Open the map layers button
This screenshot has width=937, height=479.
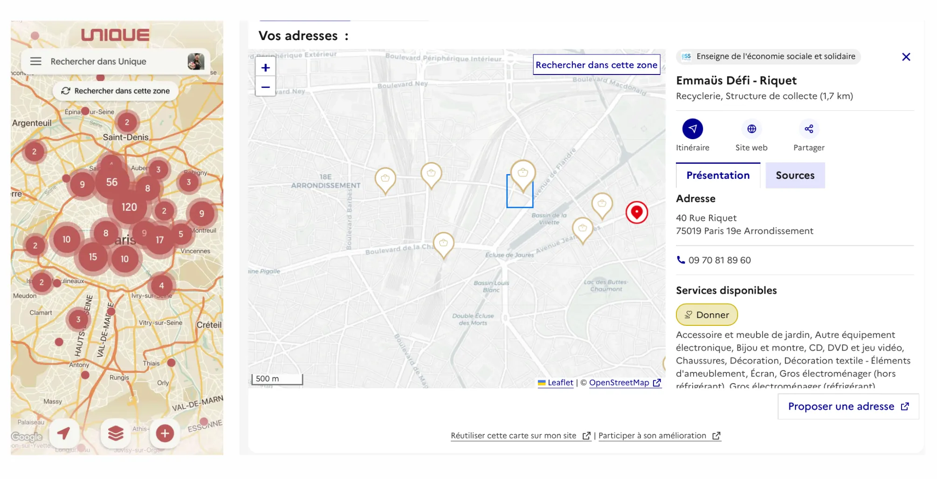pos(116,433)
